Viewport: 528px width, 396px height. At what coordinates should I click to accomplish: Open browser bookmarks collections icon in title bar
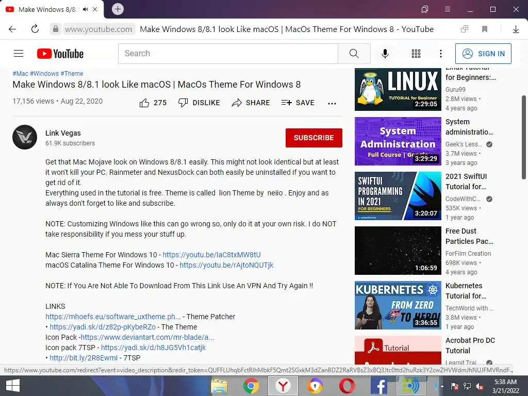[425, 9]
